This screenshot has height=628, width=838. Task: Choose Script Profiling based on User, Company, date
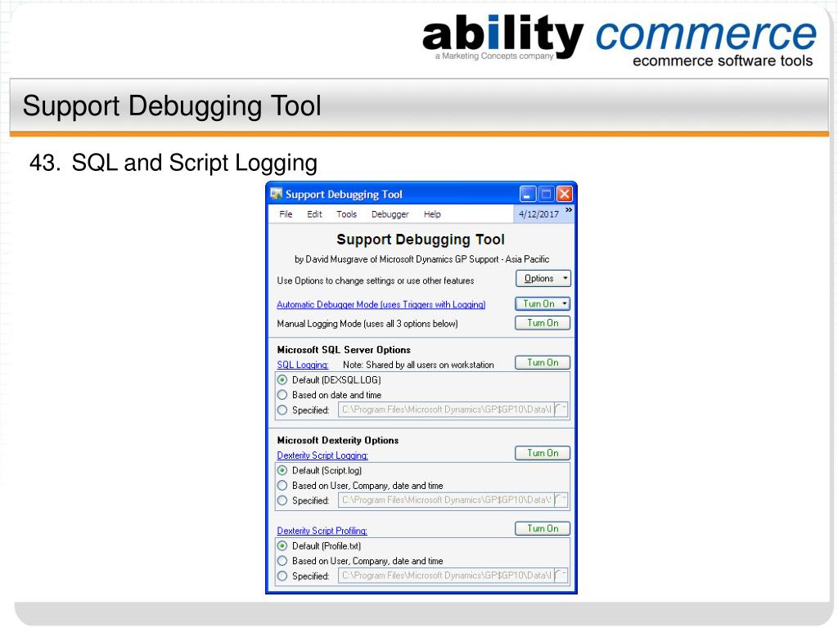(x=282, y=561)
